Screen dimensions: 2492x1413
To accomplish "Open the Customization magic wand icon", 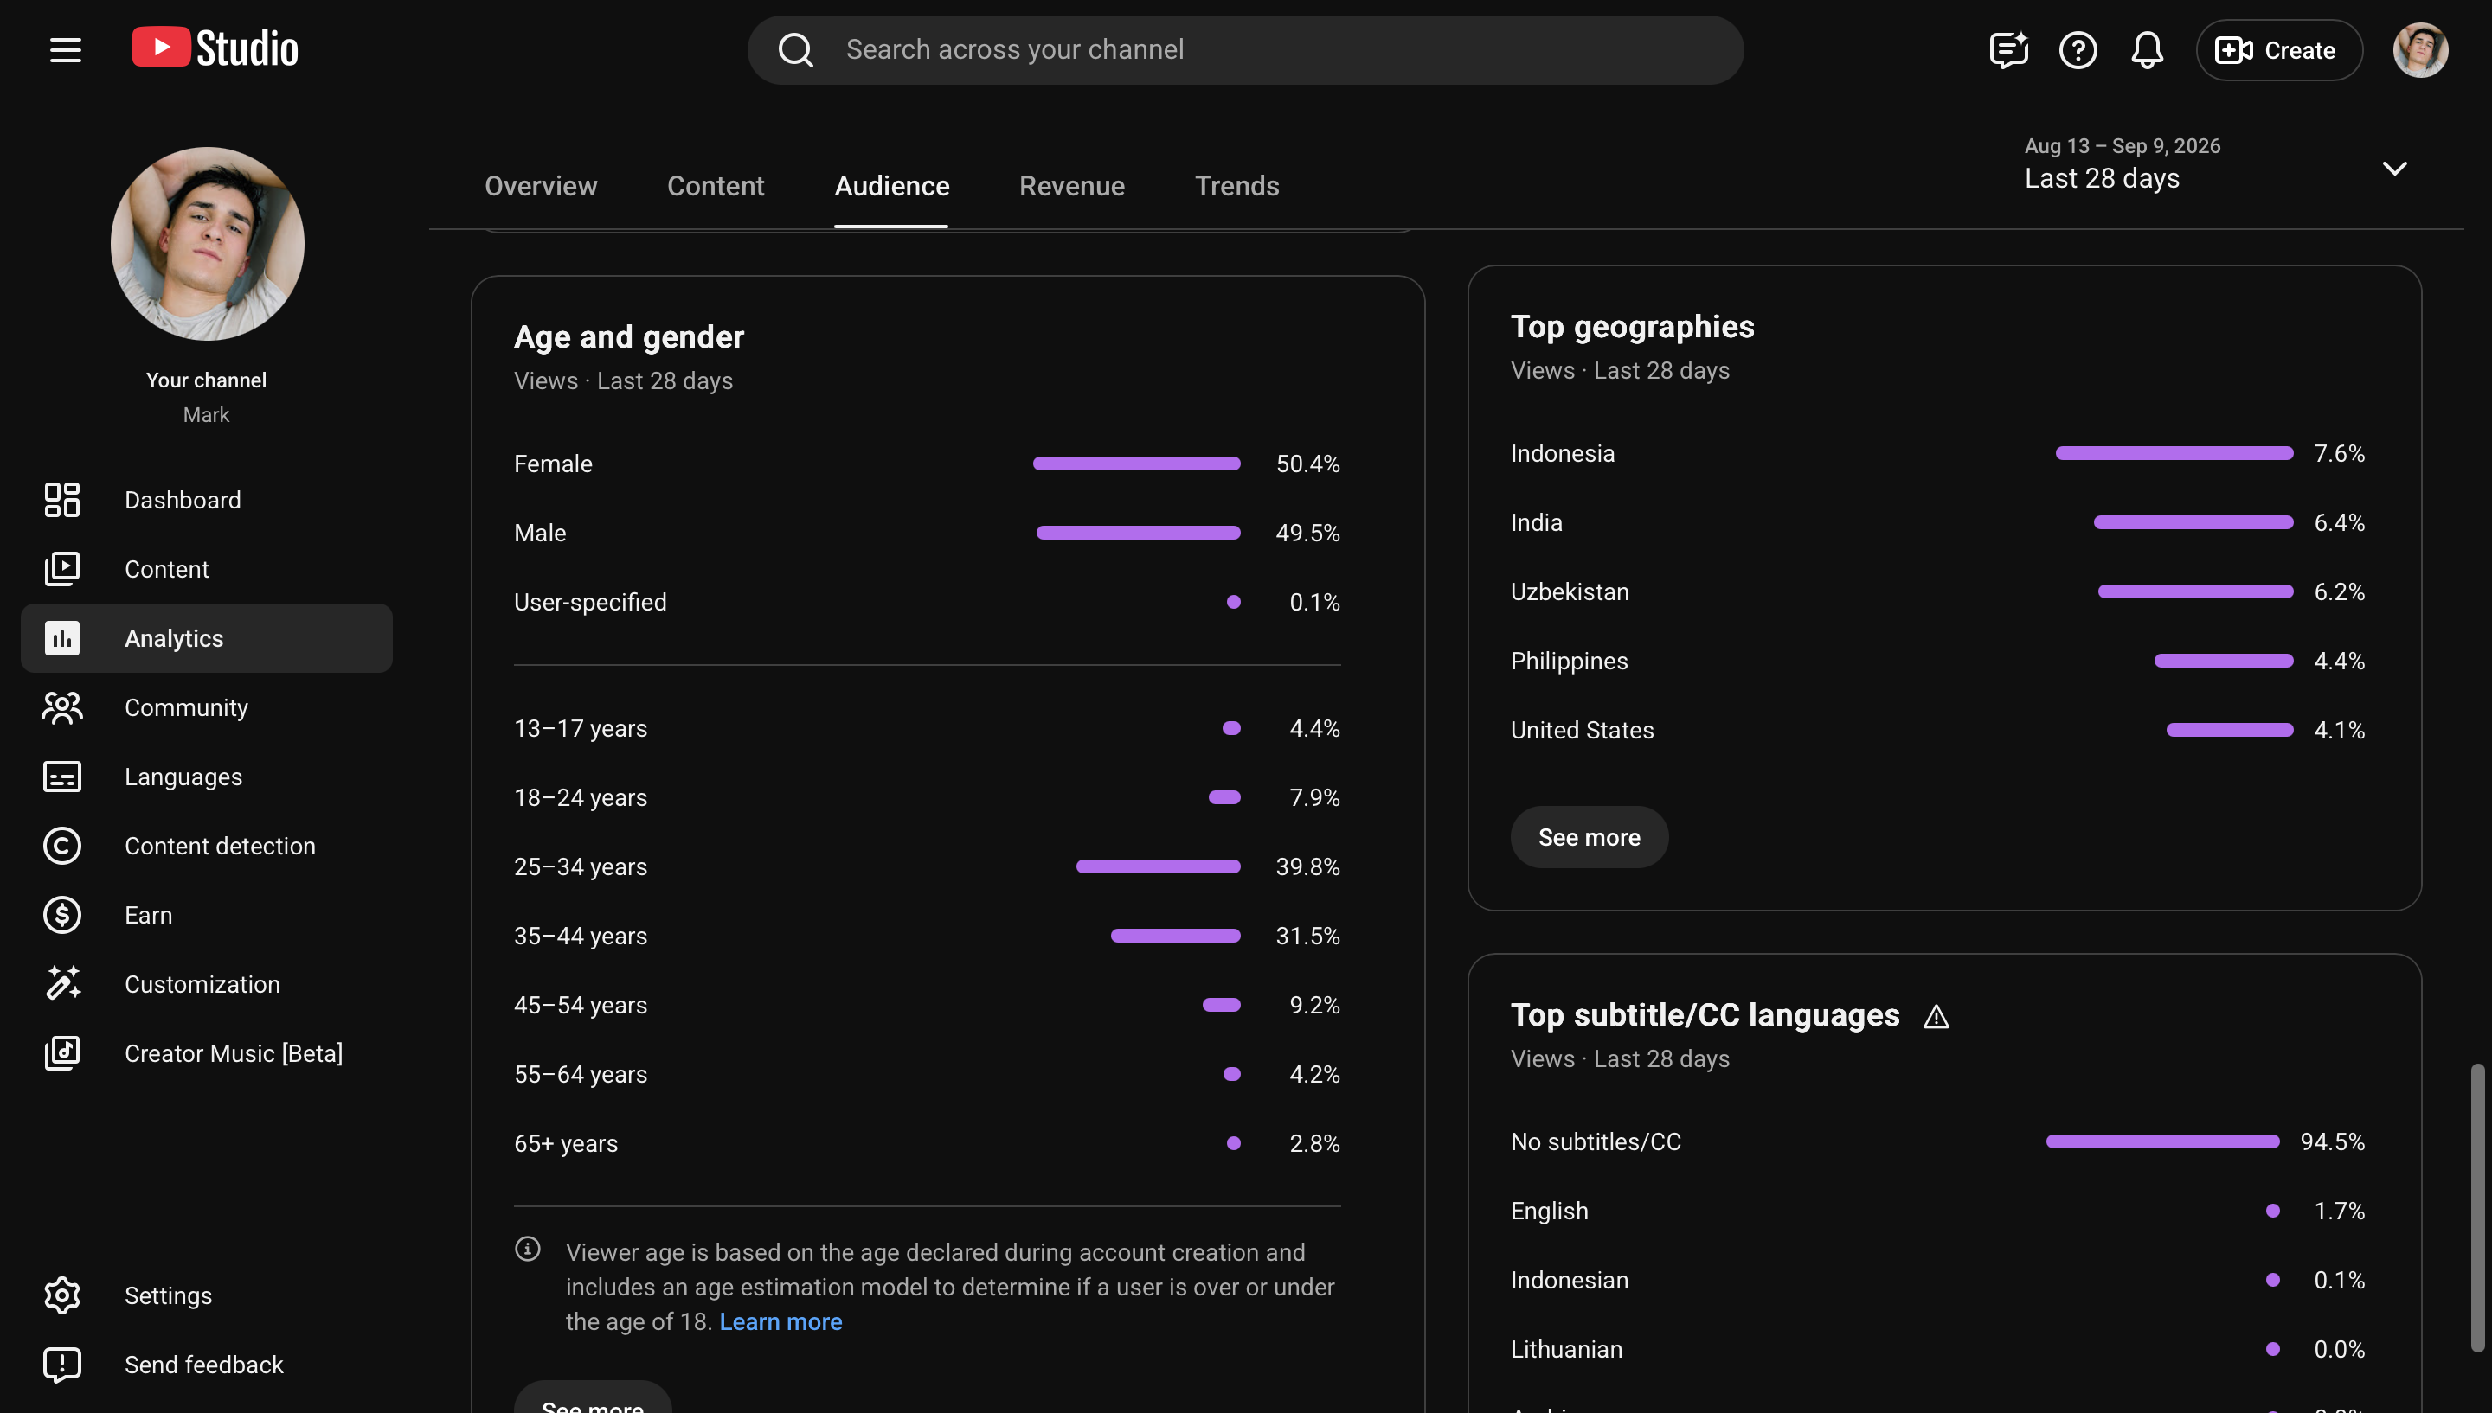I will 62,984.
